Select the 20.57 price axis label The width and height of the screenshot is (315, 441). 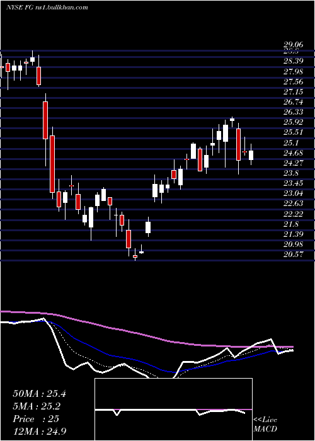[x=293, y=255]
